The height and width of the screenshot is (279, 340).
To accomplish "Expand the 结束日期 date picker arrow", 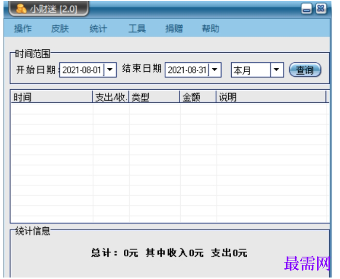I will pos(215,70).
